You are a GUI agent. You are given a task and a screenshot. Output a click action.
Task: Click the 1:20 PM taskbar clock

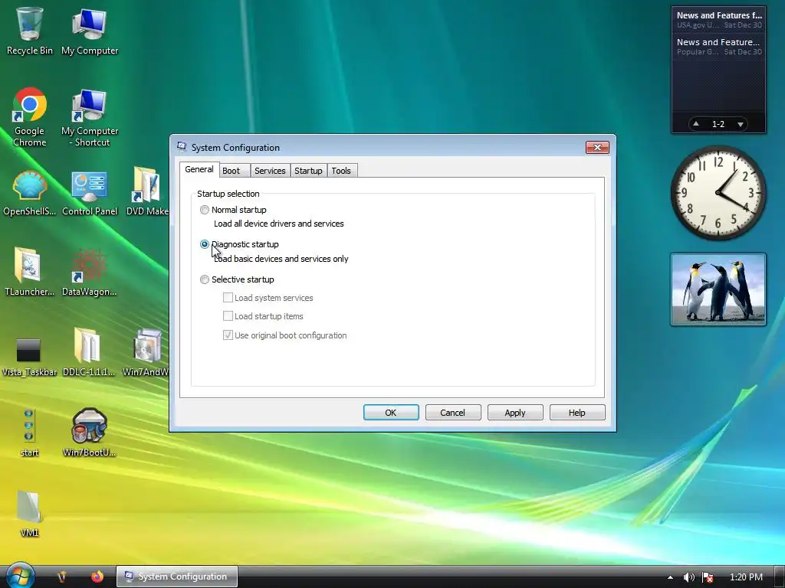coord(746,577)
